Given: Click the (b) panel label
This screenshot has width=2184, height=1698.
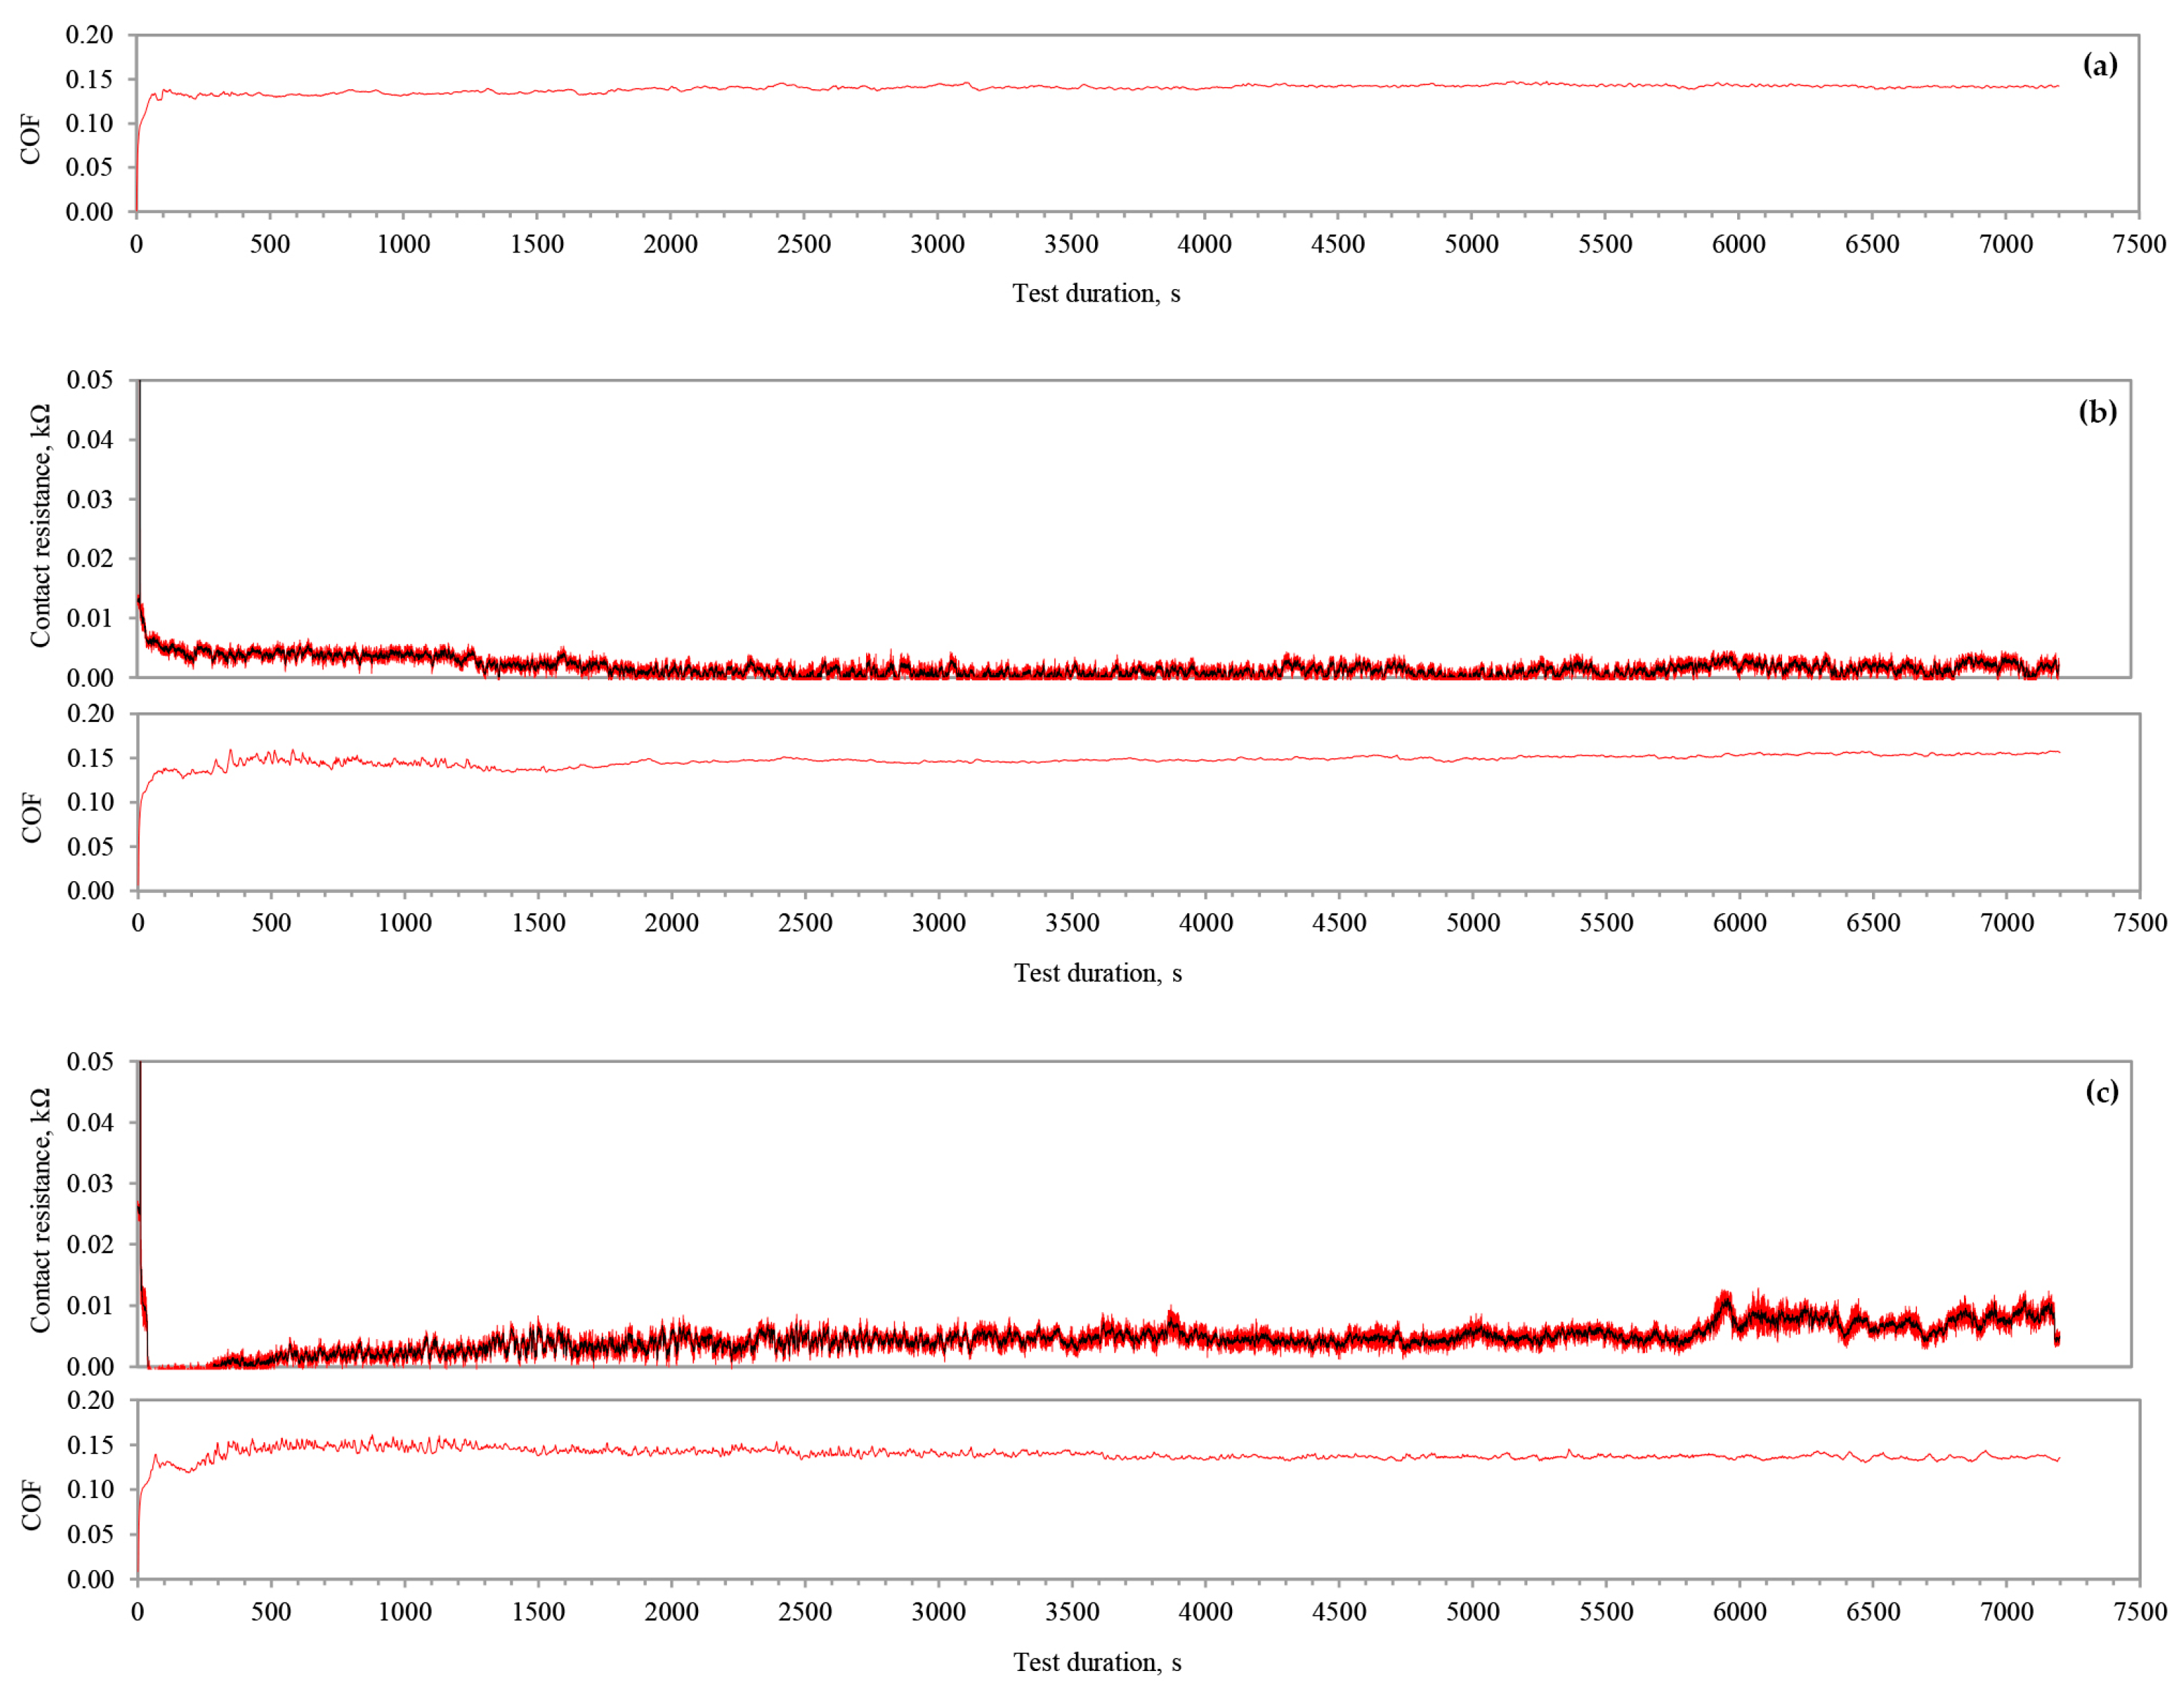Looking at the screenshot, I should (x=2097, y=411).
